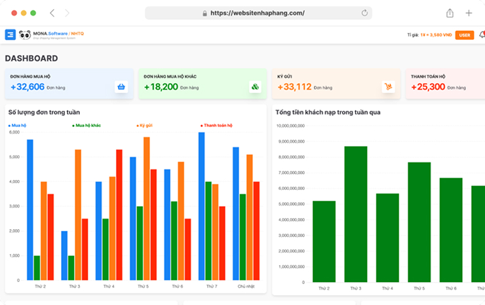The height and width of the screenshot is (305, 485).
Task: Reload the page in the browser
Action: pyautogui.click(x=364, y=12)
